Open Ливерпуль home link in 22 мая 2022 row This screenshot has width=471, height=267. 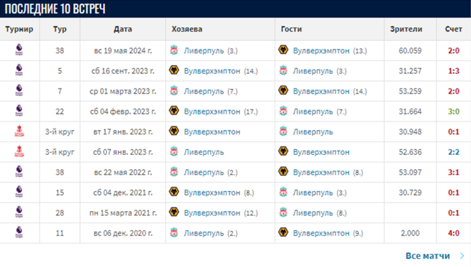pyautogui.click(x=204, y=173)
